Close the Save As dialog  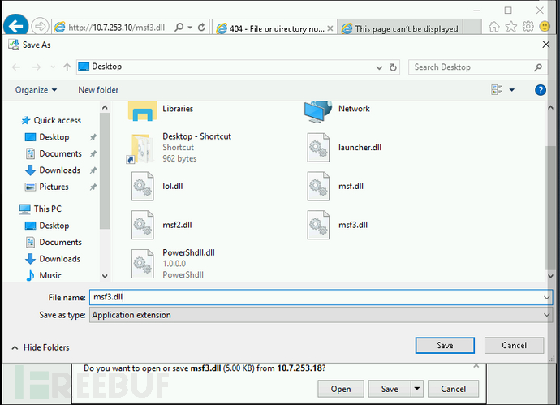pyautogui.click(x=545, y=45)
